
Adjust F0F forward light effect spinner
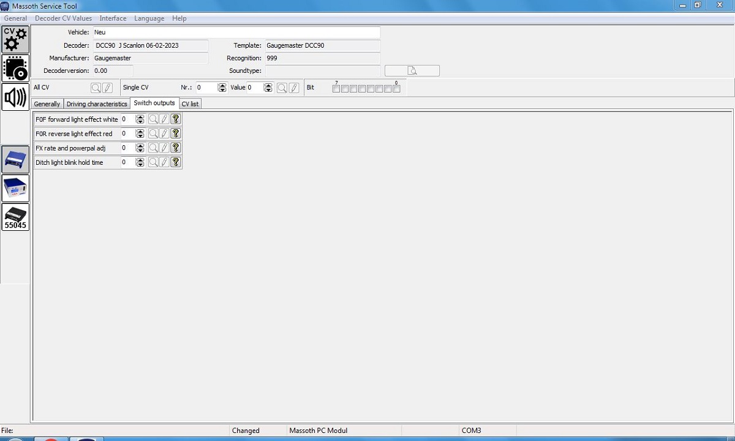tap(140, 119)
